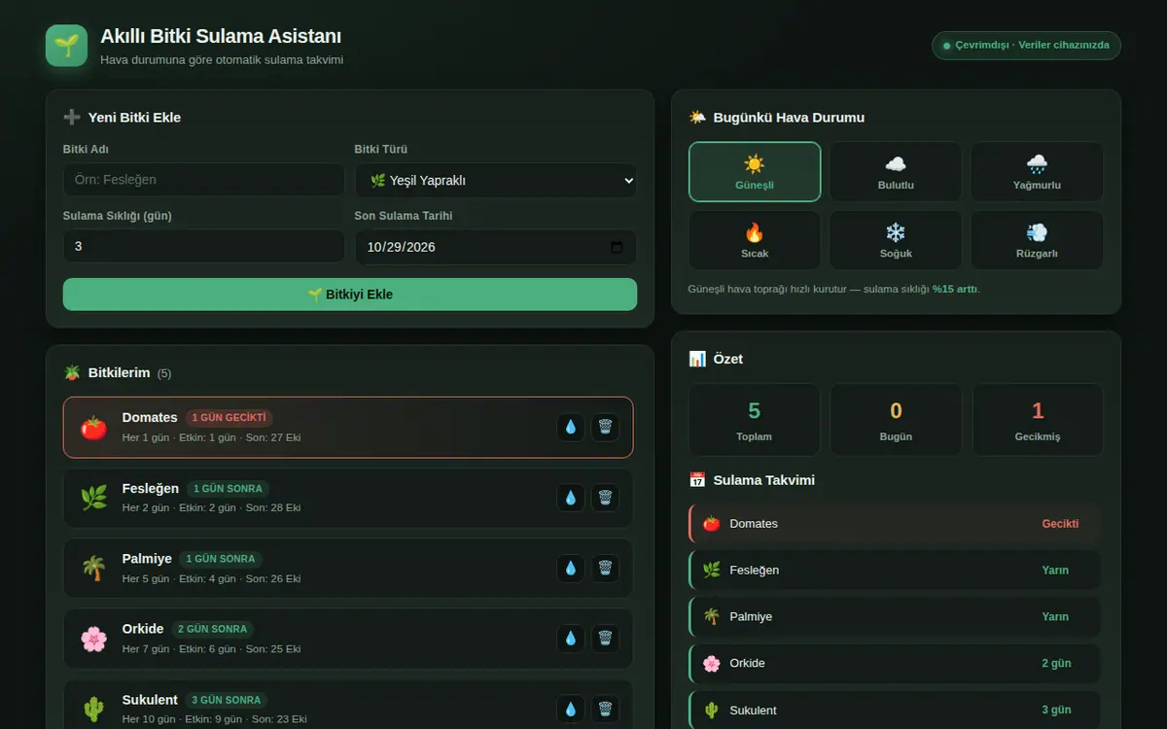Click Bitkiyi Ekle button
Viewport: 1167px width, 729px height.
point(350,295)
